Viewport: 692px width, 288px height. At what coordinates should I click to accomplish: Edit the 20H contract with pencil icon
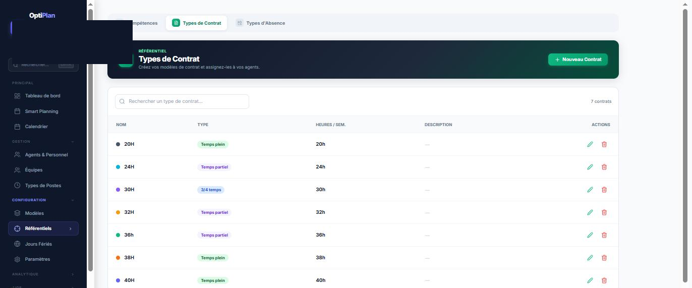coord(590,144)
